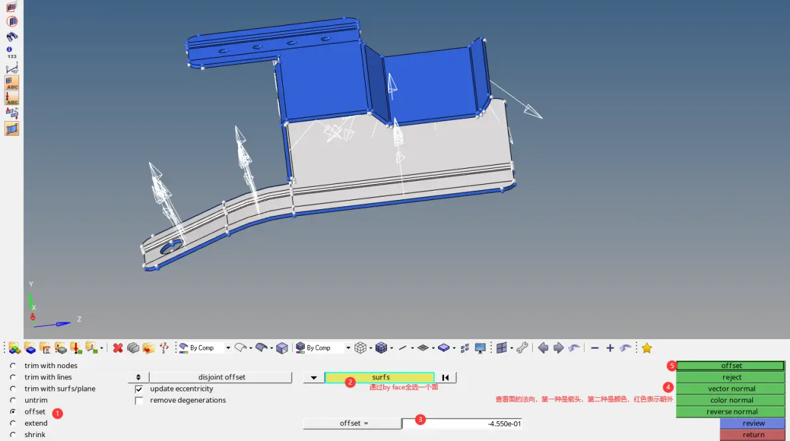The width and height of the screenshot is (790, 441).
Task: Select the extend radio option
Action: point(13,423)
